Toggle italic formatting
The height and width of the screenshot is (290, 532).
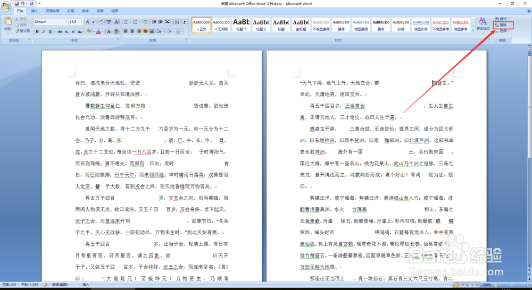44,31
